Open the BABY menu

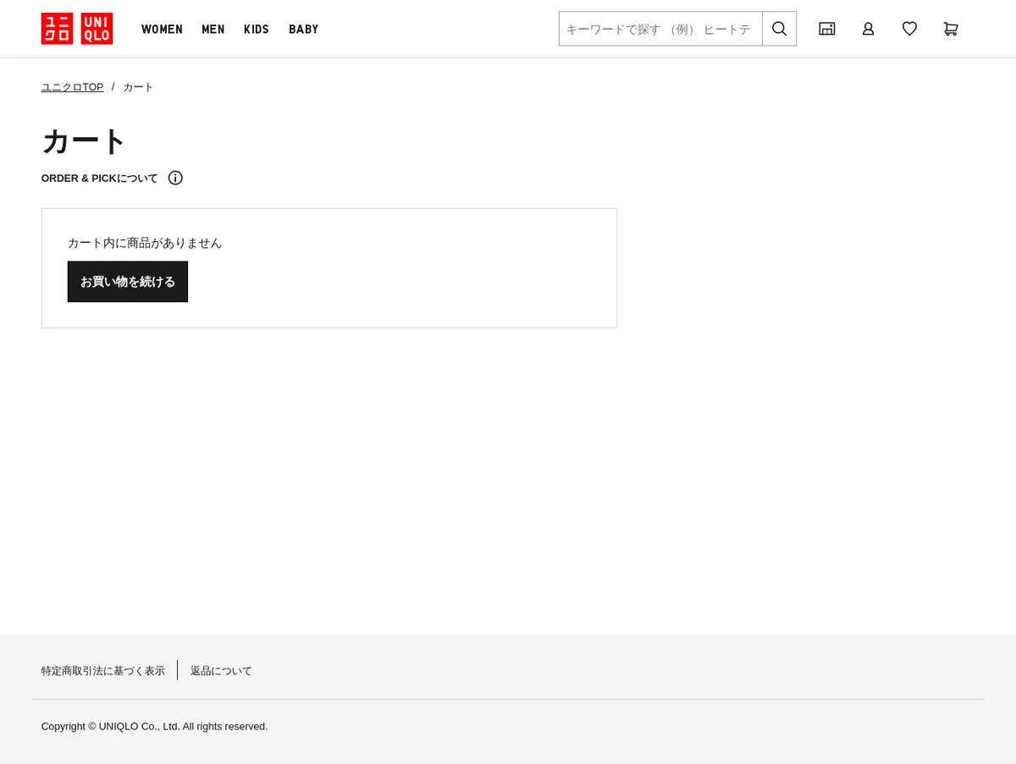304,29
